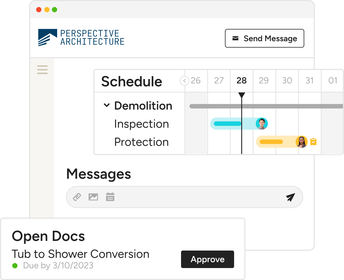
Task: Click the Messages text input field
Action: (198, 197)
